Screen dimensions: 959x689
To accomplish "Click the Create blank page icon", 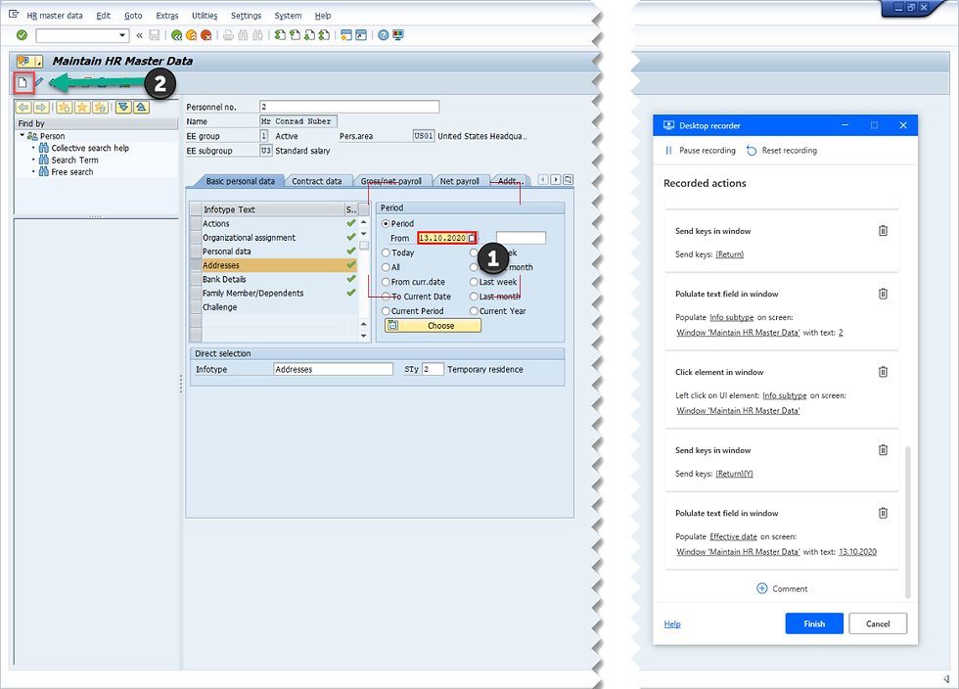I will [x=23, y=82].
